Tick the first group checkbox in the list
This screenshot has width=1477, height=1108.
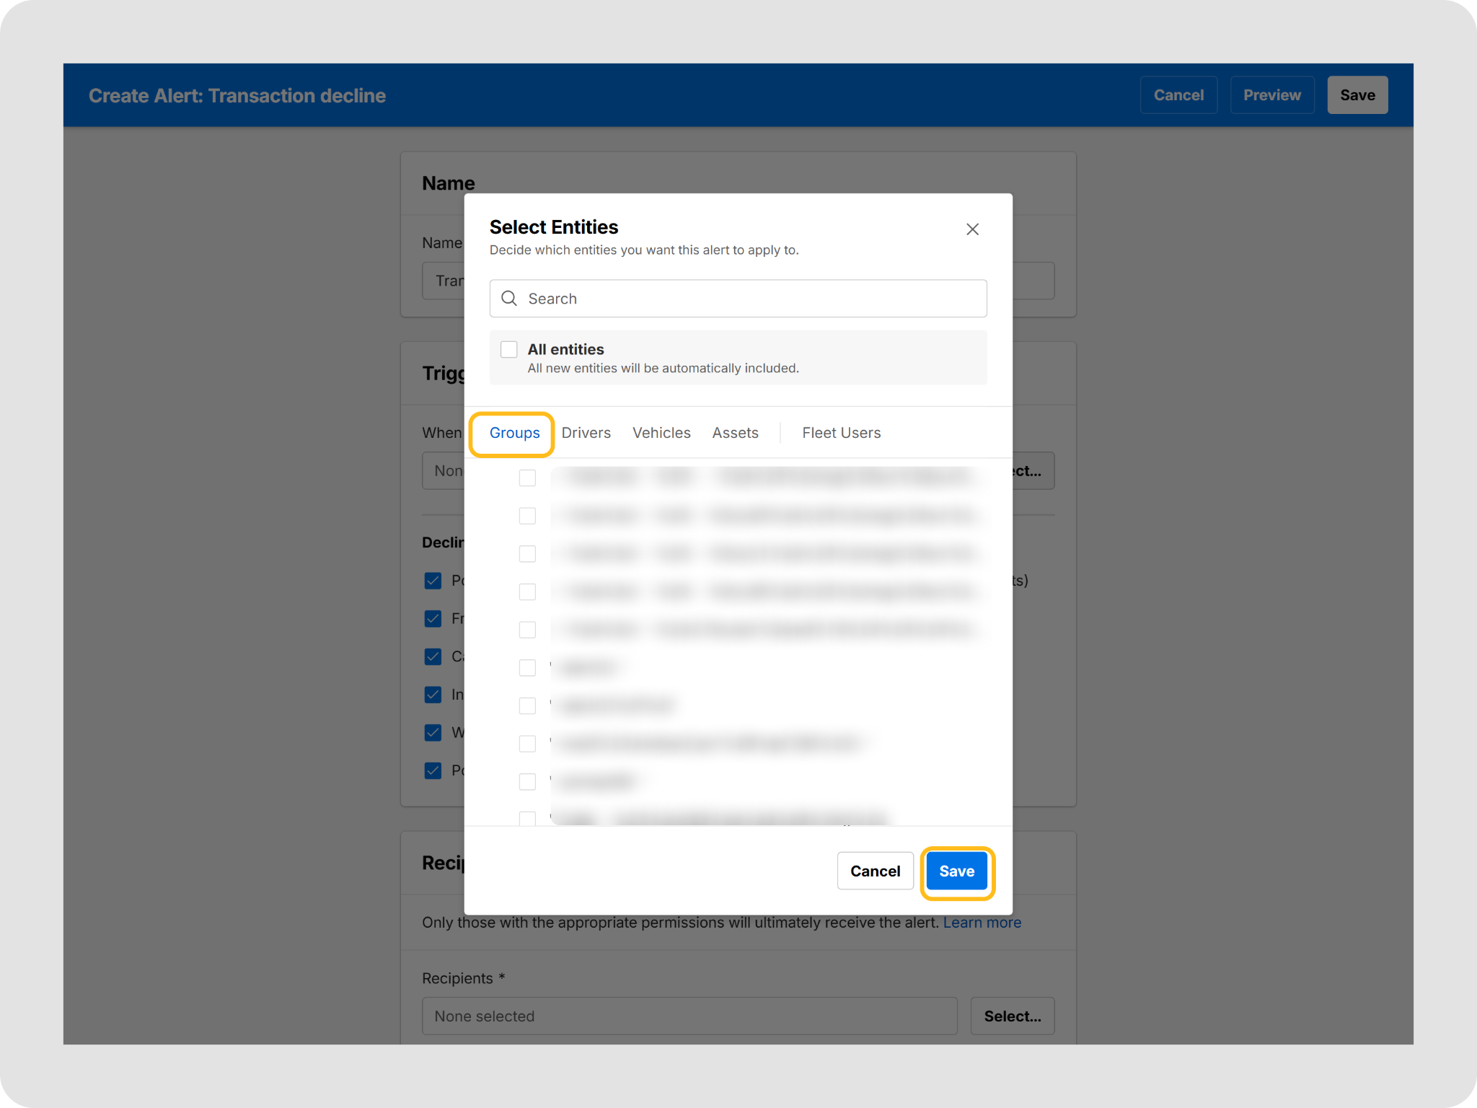[x=527, y=478]
